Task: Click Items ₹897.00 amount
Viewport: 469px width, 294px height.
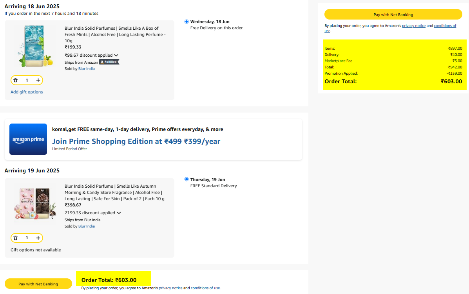Action: (x=455, y=48)
